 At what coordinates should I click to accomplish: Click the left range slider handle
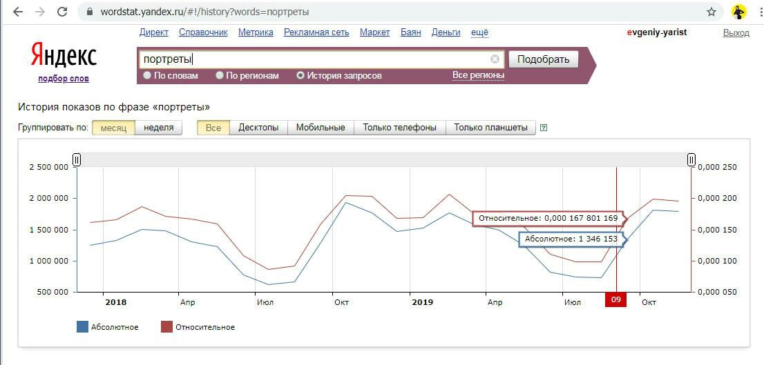[77, 159]
